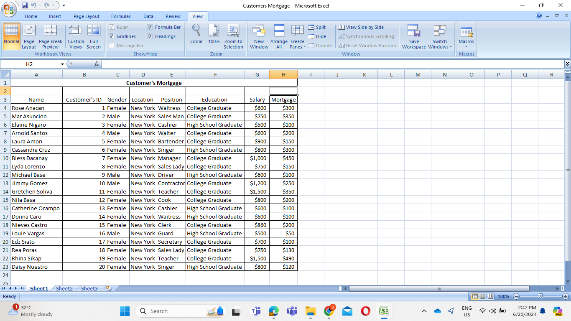Open the Home ribbon tab
Viewport: 571px width, 321px height.
tap(31, 16)
